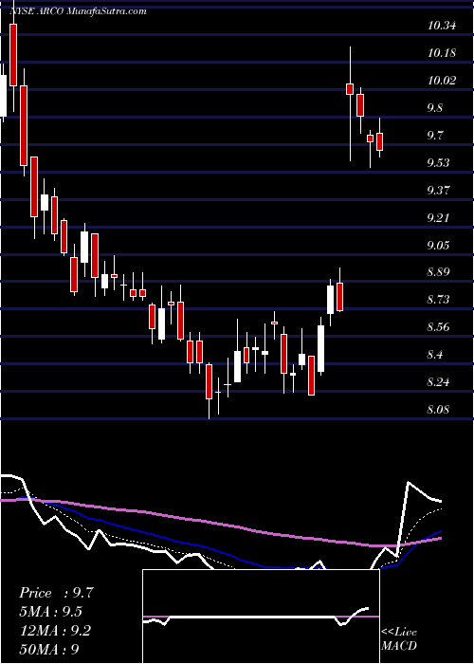This screenshot has height=664, width=474.
Task: Click the 10.34 price axis label
Action: coord(442,26)
